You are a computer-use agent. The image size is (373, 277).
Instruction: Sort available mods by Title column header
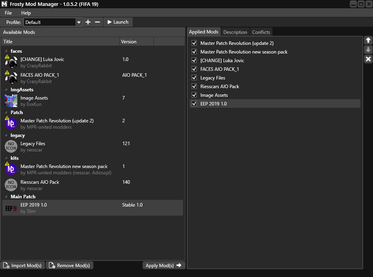click(60, 41)
